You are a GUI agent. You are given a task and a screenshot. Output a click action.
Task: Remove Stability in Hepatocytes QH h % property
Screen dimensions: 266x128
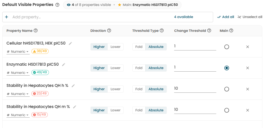[248, 89]
